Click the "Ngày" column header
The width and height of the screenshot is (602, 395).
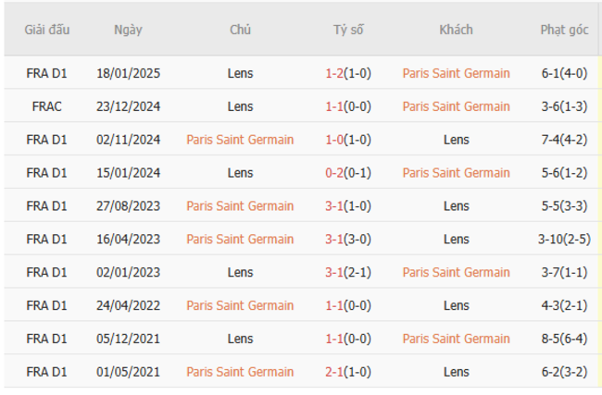pos(128,30)
